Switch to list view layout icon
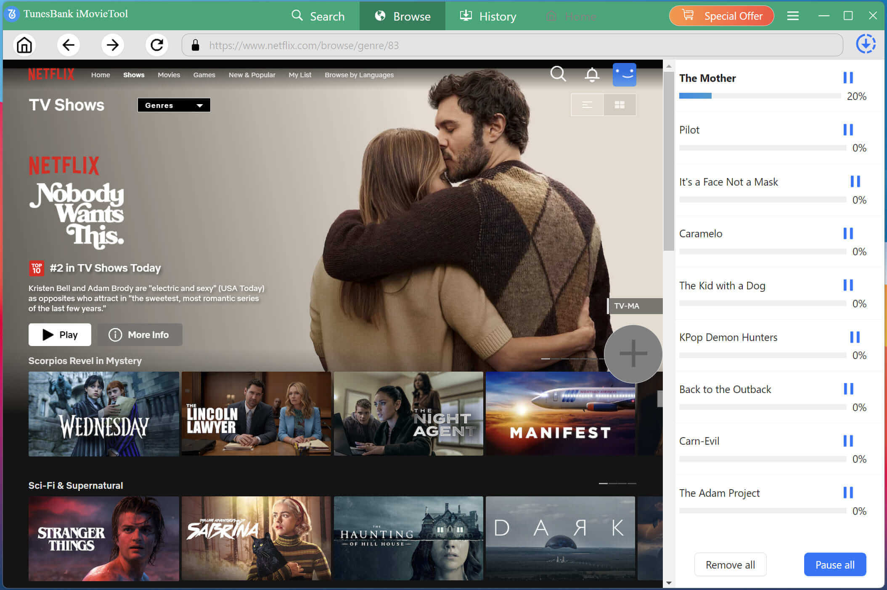 [587, 105]
